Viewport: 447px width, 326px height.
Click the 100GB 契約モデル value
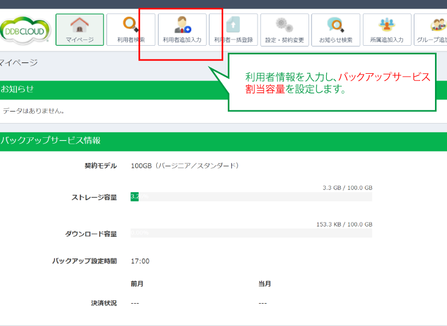coord(184,166)
